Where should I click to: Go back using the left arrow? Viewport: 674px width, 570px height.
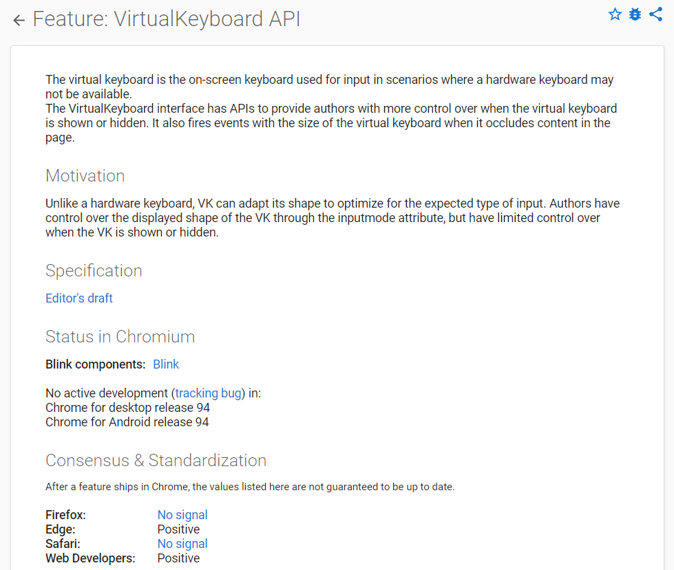point(19,21)
